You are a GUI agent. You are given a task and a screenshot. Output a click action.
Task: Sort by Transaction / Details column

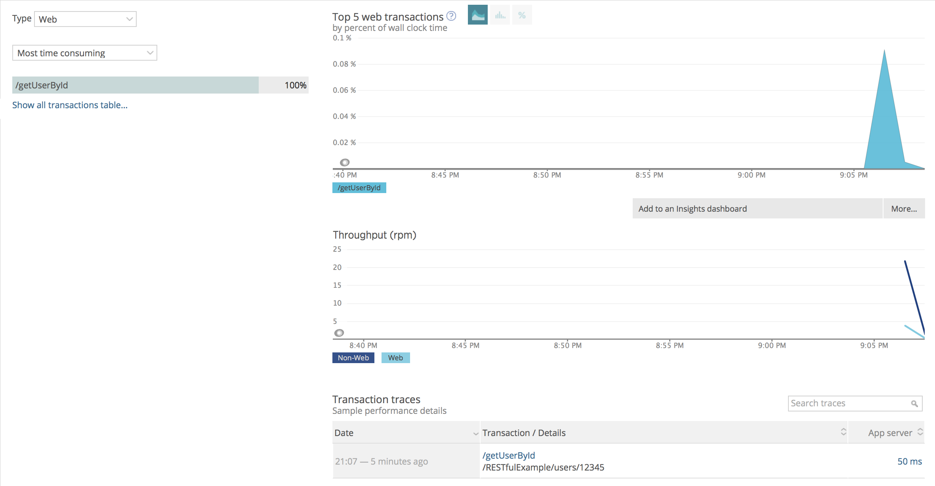(664, 433)
